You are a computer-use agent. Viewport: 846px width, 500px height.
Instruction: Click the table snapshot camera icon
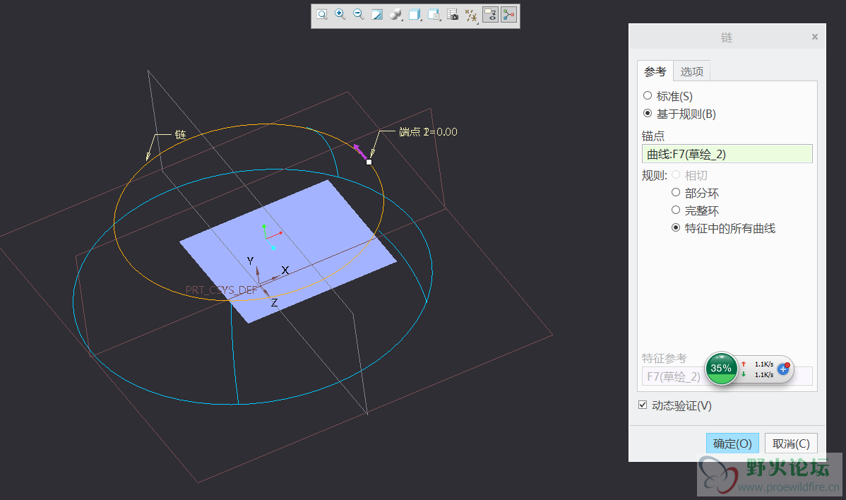click(453, 15)
